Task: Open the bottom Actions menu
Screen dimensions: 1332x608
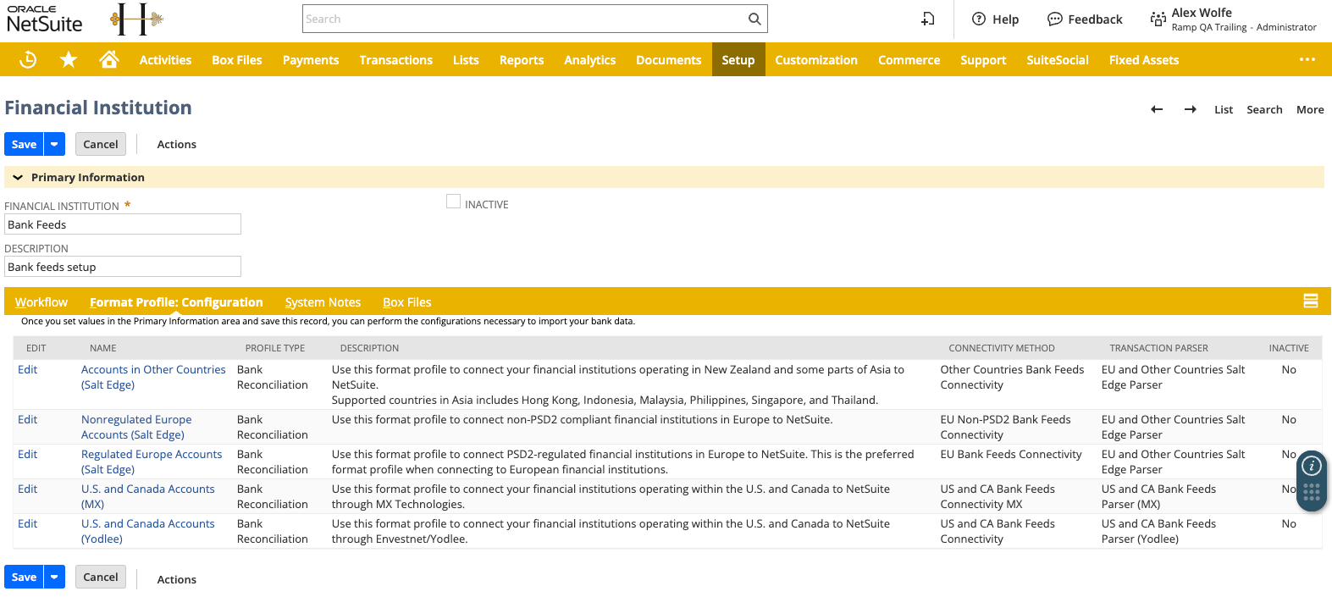Action: (176, 579)
